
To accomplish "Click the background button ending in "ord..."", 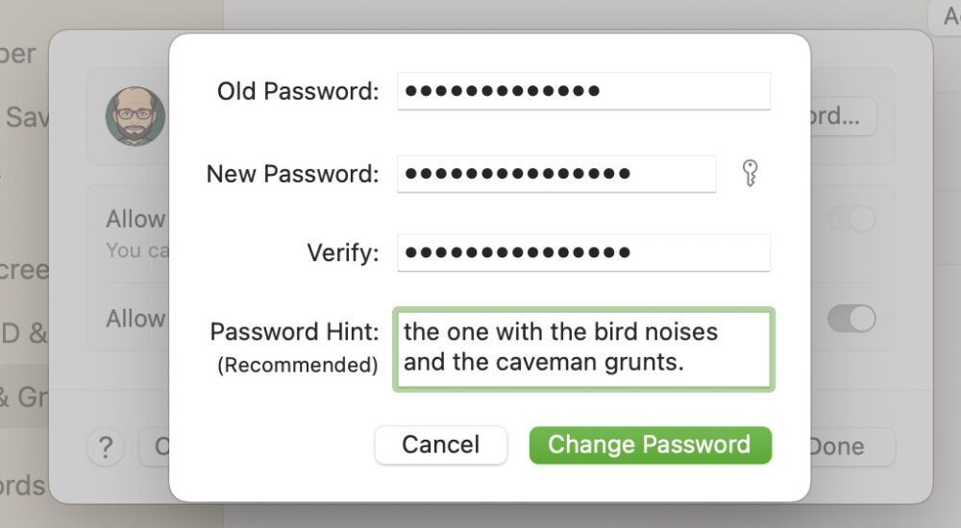I will pyautogui.click(x=843, y=117).
